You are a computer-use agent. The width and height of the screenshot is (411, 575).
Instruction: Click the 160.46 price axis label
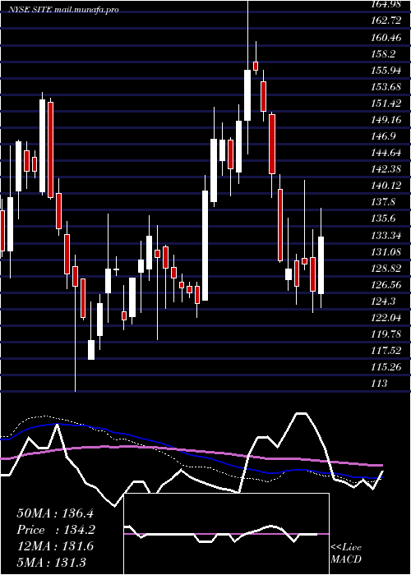(x=386, y=37)
